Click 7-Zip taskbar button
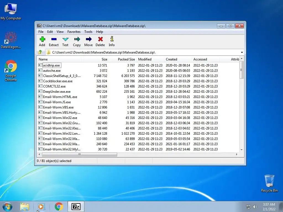283x212 pixels. tap(76, 206)
